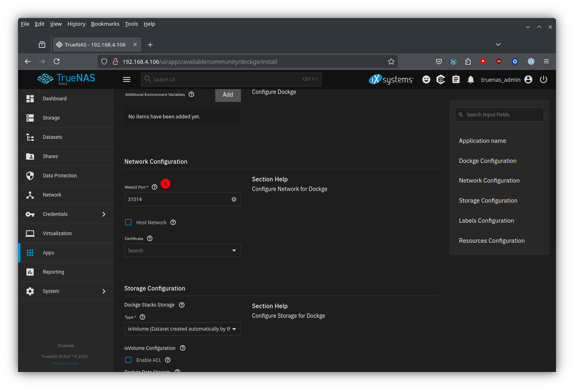Jump to Storage Configuration section link
Viewport: 574px width, 390px height.
[488, 201]
